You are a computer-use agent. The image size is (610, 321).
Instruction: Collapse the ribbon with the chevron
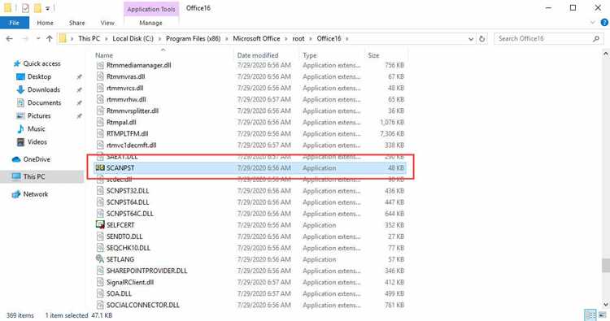click(x=593, y=23)
